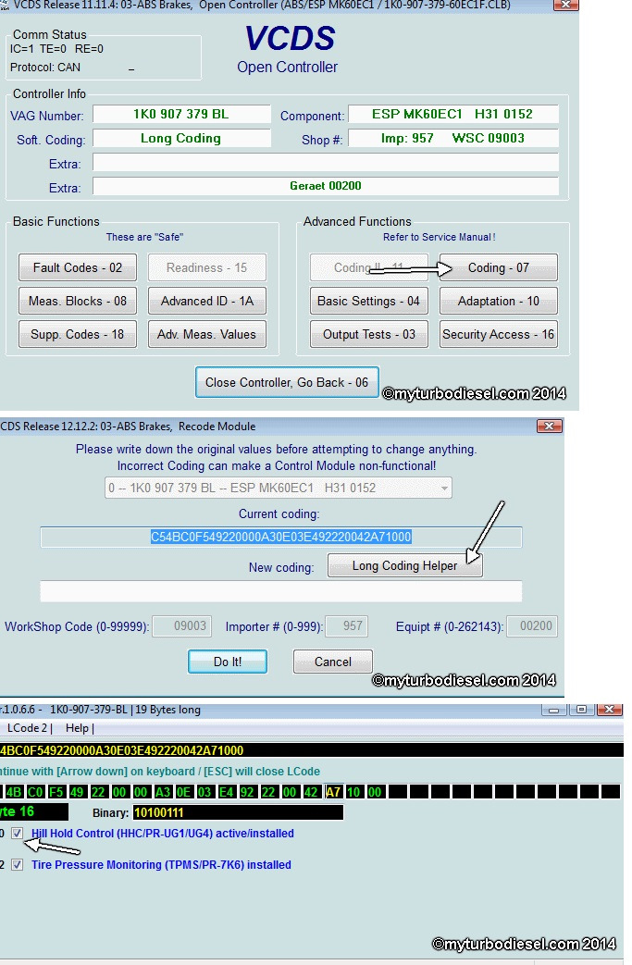Click the yellow long coding string
The width and height of the screenshot is (632, 965).
click(121, 750)
